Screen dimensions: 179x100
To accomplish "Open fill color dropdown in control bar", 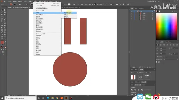I will (13, 4).
